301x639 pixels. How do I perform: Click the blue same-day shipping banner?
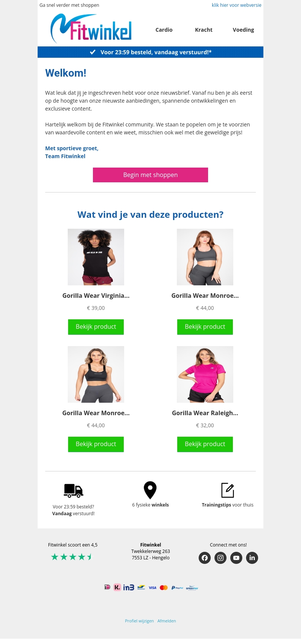pos(150,52)
